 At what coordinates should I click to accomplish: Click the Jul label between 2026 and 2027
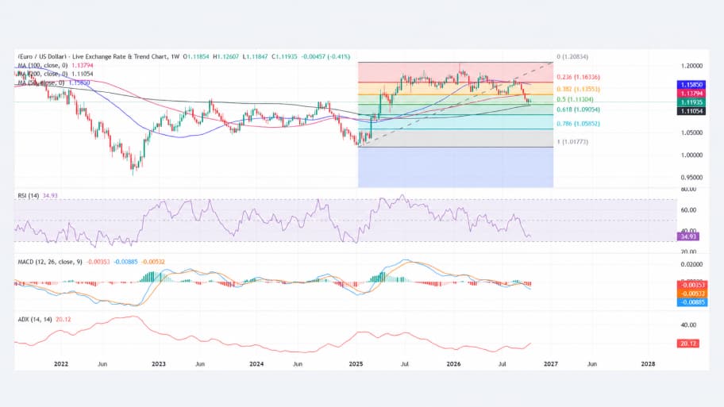tap(503, 364)
